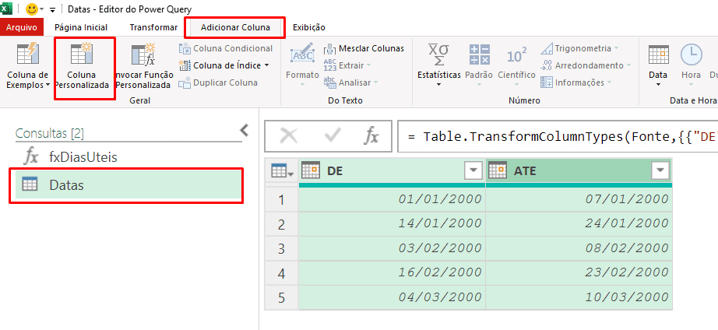The image size is (718, 330).
Task: Select the Adicionar Coluna tab
Action: tap(235, 27)
